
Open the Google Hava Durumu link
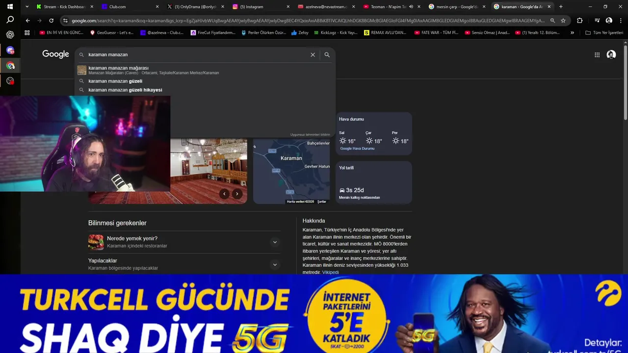point(357,149)
